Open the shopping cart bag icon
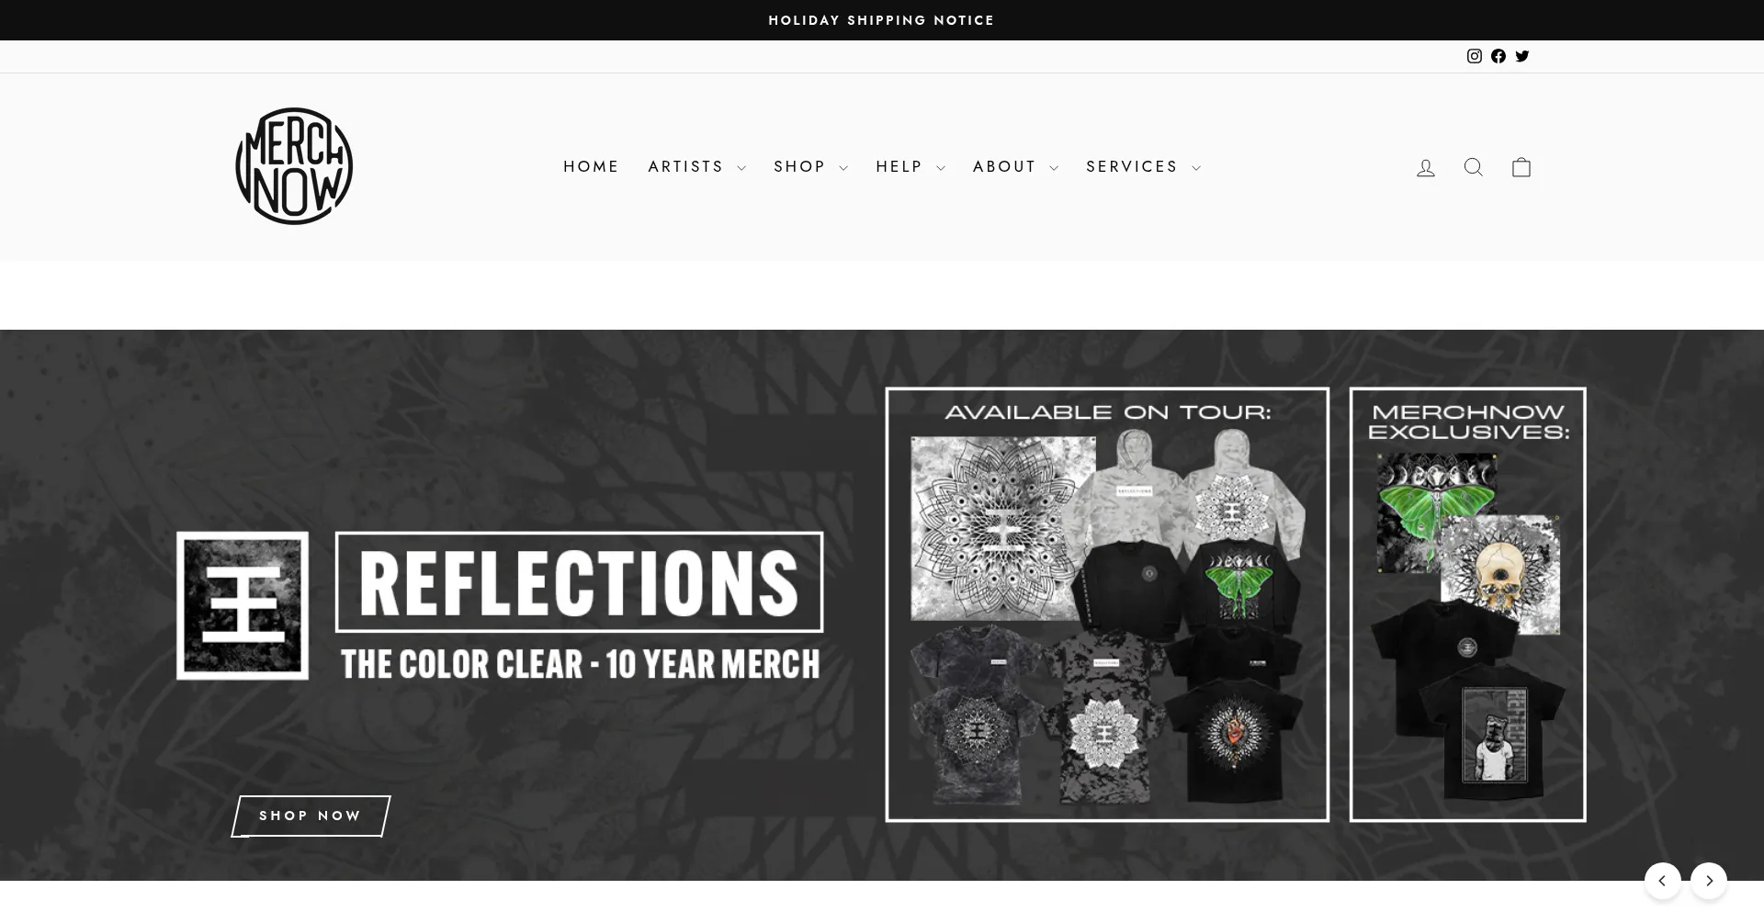 click(x=1521, y=167)
